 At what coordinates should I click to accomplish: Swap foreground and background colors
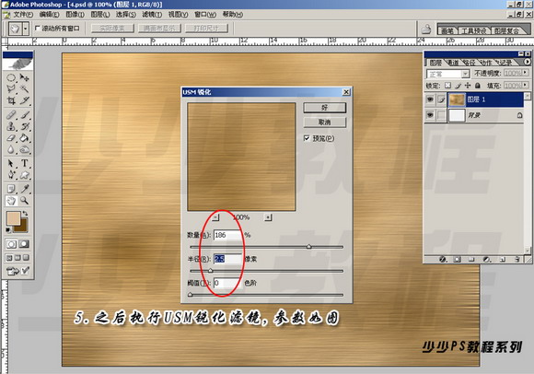point(25,214)
